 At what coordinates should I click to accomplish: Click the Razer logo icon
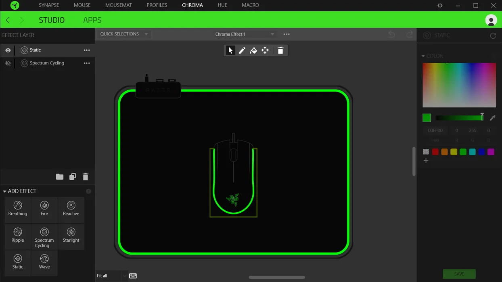[x=14, y=6]
